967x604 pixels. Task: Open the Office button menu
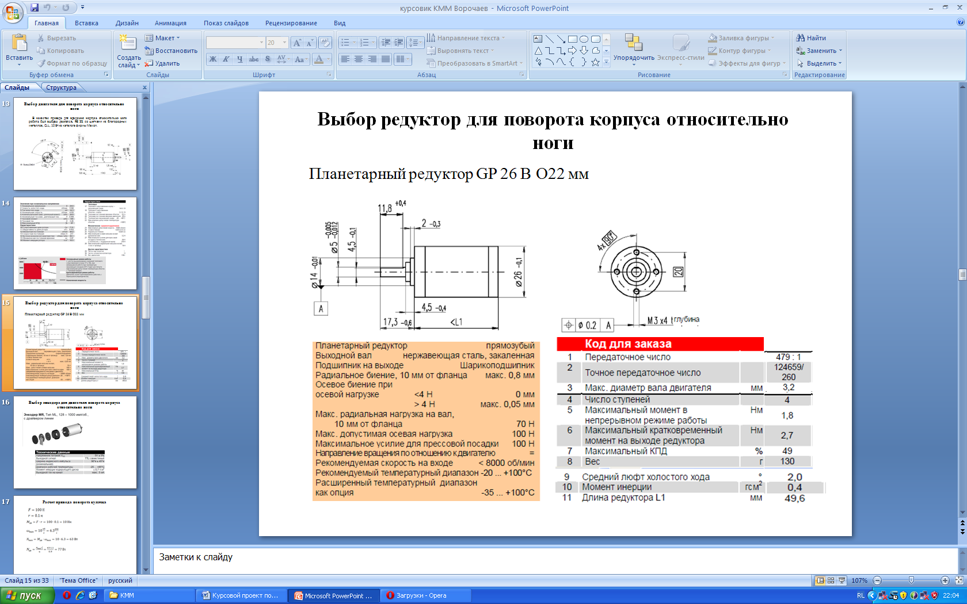coord(12,12)
